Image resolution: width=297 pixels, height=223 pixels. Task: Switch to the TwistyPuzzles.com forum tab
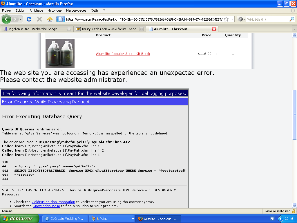click(x=109, y=29)
